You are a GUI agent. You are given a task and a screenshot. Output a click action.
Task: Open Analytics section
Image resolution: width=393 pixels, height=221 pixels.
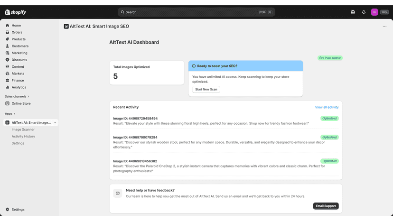[x=19, y=87]
